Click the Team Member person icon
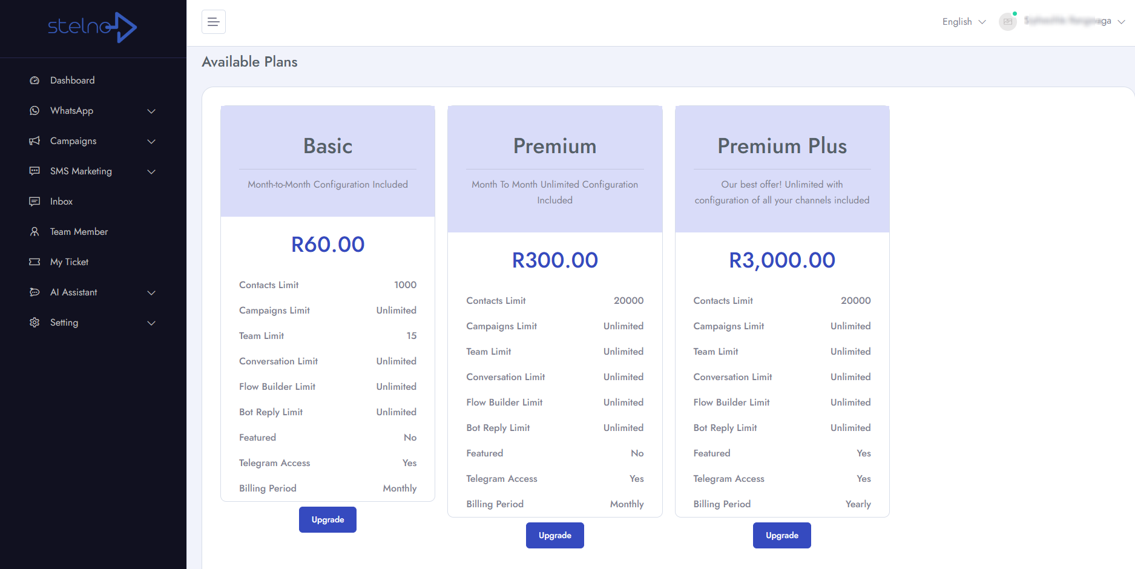The height and width of the screenshot is (569, 1135). (x=35, y=232)
